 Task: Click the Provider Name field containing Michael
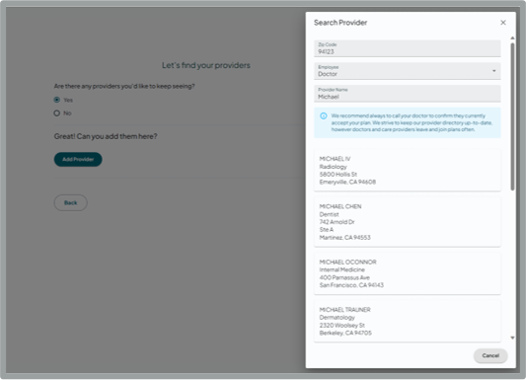pyautogui.click(x=408, y=94)
